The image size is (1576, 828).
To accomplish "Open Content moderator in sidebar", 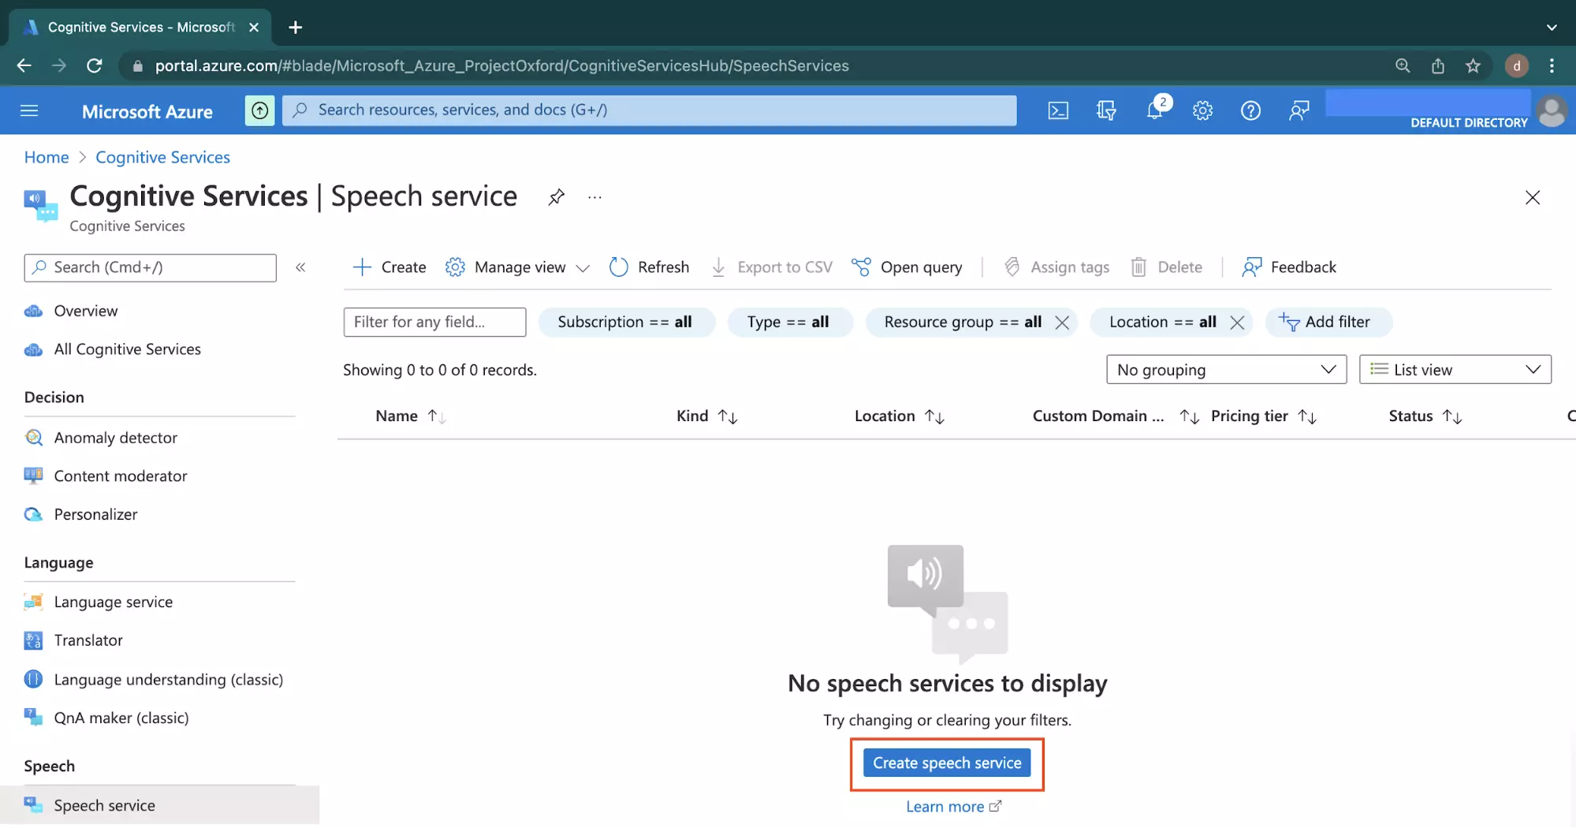I will pyautogui.click(x=106, y=476).
